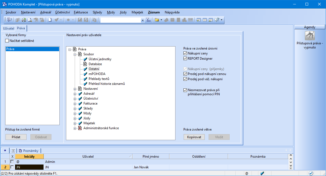Viewport: 326px width, 176px height.
Task: Click the red icon beside Administrátorské funkce
Action: [x=80, y=128]
